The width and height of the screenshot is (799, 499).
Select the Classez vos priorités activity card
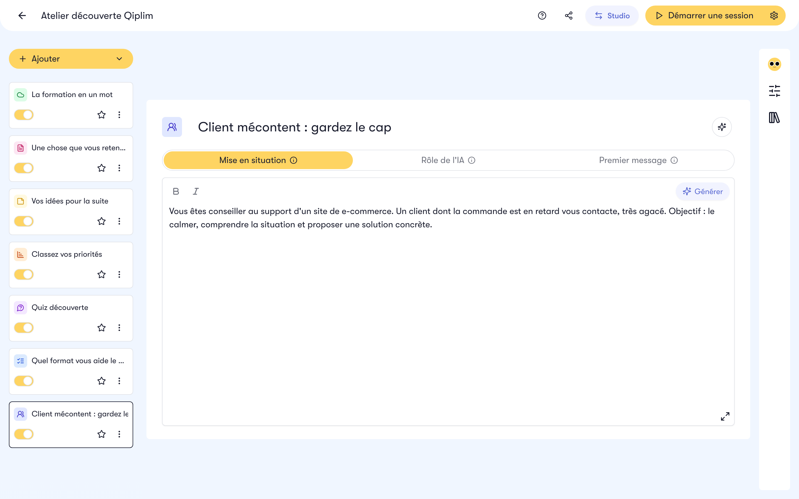coord(71,265)
